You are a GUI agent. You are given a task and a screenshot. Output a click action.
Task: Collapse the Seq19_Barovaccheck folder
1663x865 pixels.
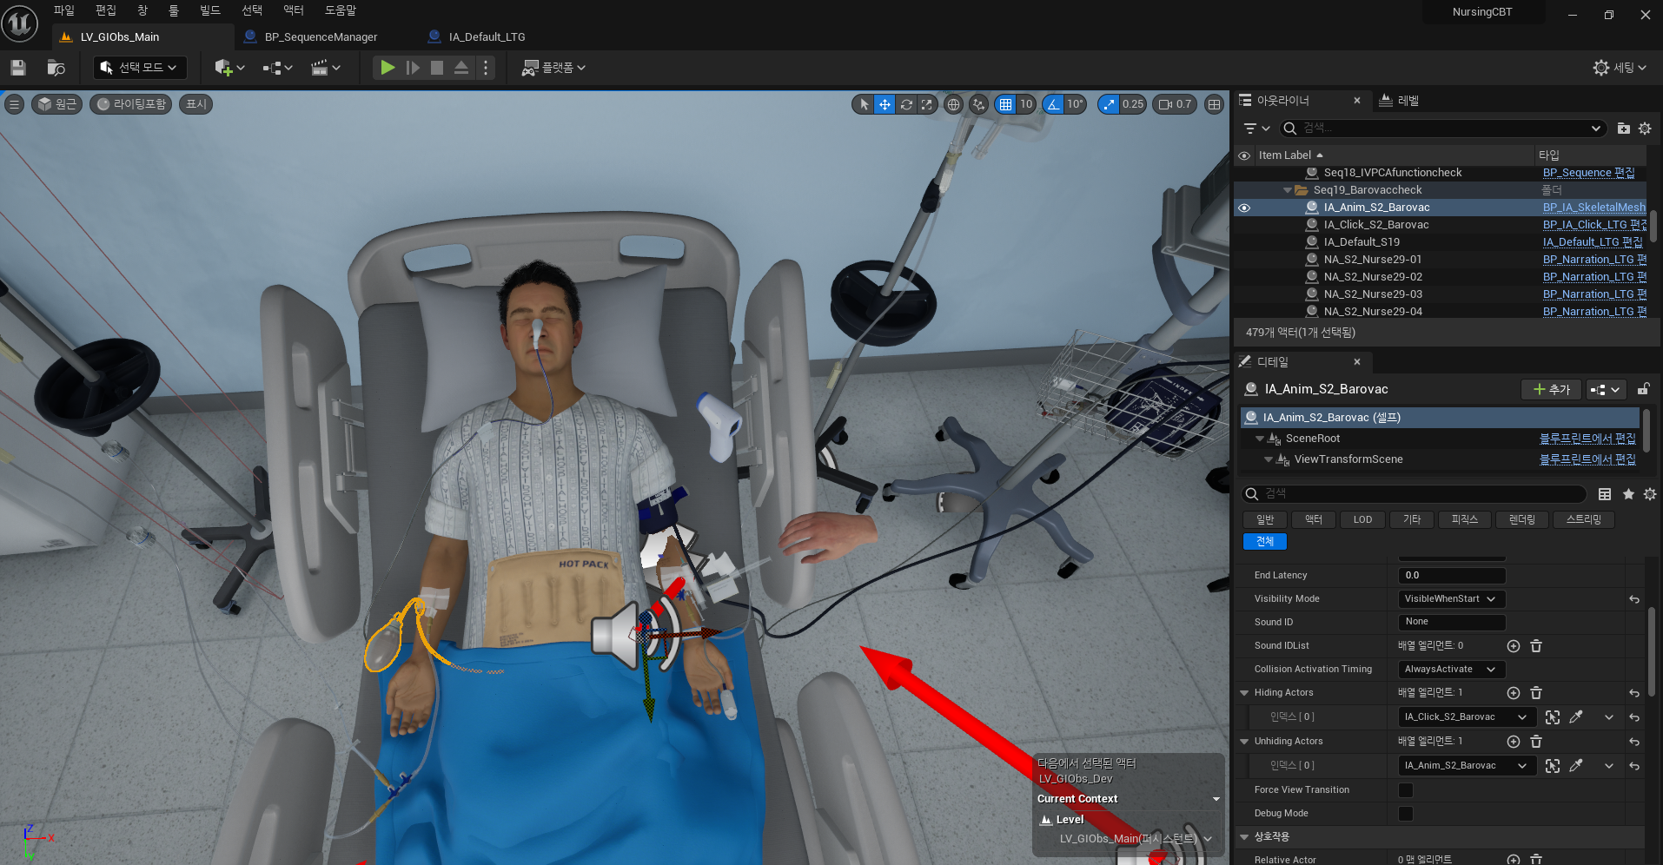1288,190
